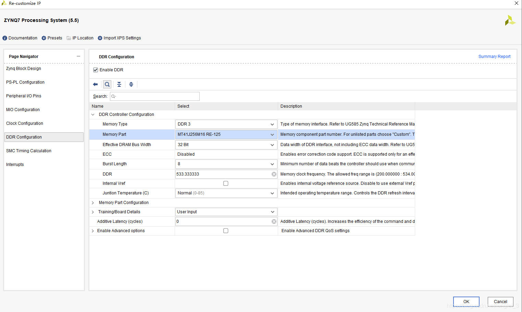522x312 pixels.
Task: Open the Memory Type dropdown
Action: coord(226,124)
